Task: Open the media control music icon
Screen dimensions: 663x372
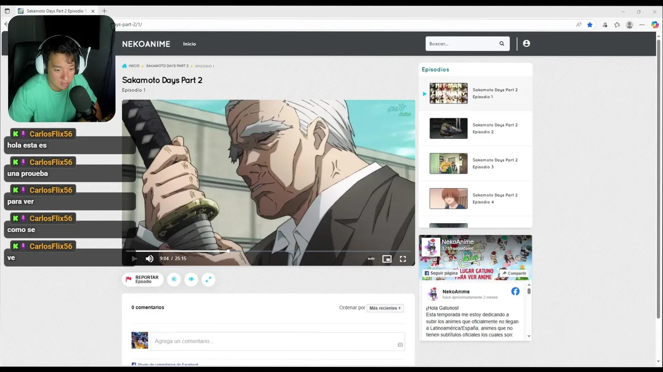Action: coord(605,24)
